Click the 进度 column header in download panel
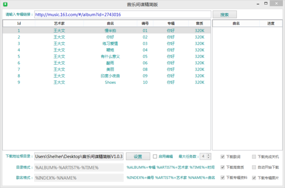 pyautogui.click(x=271, y=23)
